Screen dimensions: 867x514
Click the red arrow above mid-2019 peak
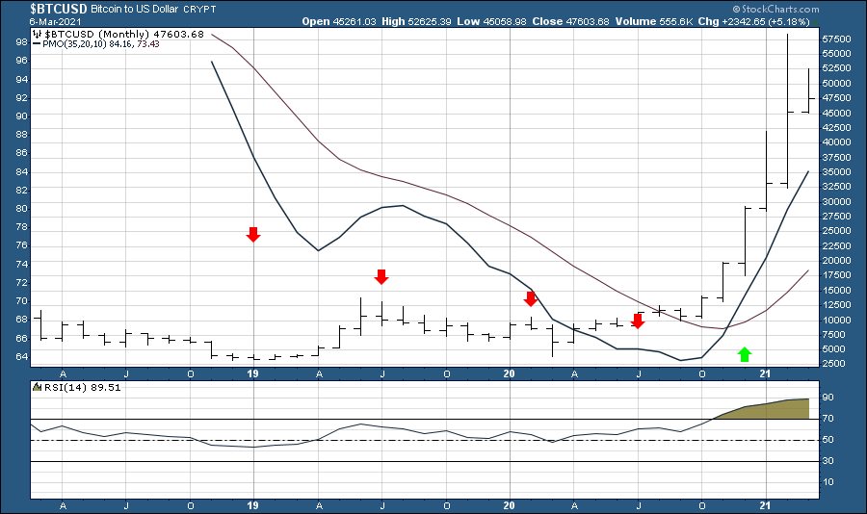(381, 277)
